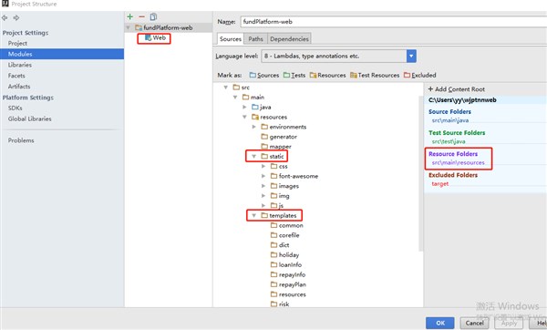Open Facets settings
The height and width of the screenshot is (330, 547).
[16, 76]
